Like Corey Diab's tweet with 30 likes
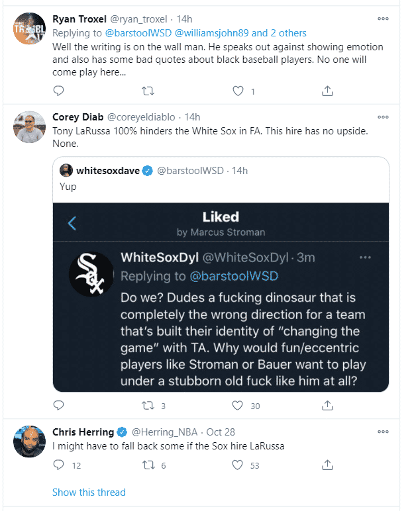 [x=238, y=405]
